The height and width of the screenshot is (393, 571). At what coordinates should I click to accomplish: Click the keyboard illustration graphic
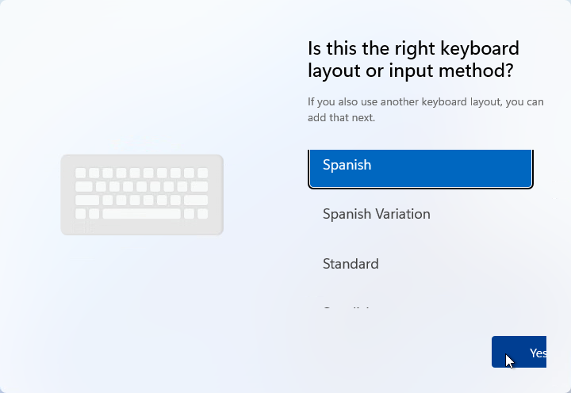click(142, 195)
